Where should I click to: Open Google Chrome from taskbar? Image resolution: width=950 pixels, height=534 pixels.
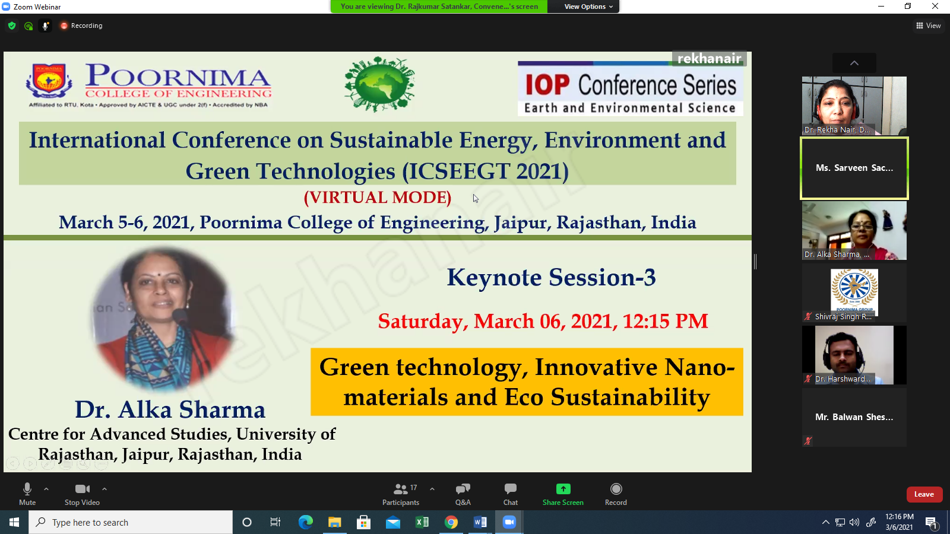(x=451, y=522)
